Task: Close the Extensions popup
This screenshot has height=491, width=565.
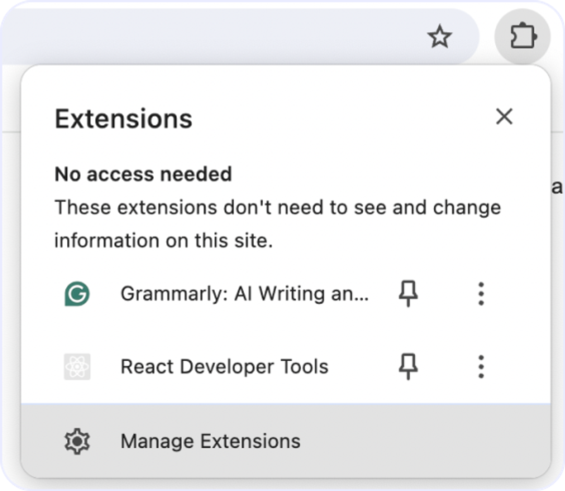Action: tap(504, 116)
